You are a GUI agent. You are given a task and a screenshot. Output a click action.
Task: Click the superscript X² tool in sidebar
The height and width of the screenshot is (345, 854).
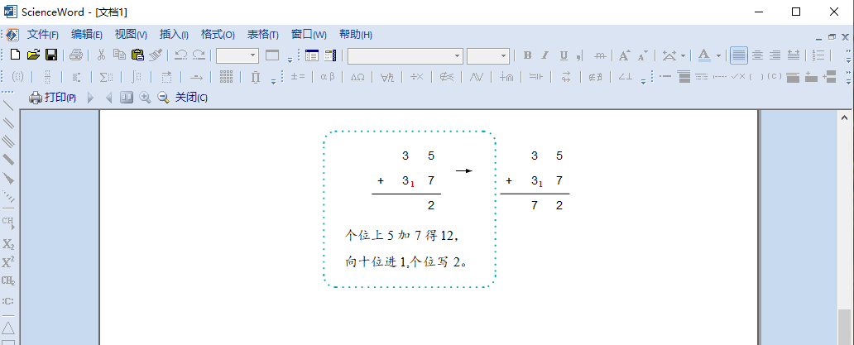(x=8, y=262)
